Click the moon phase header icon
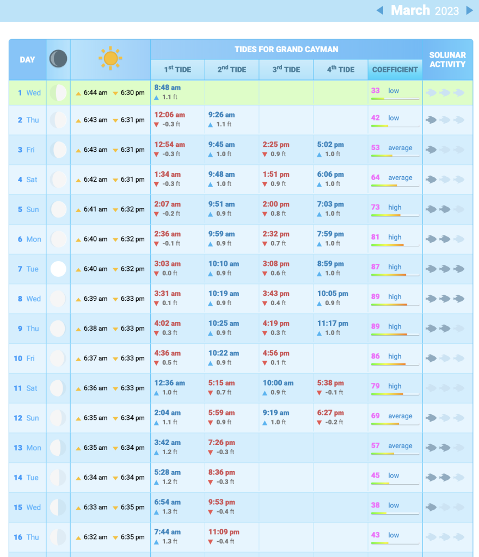This screenshot has height=557, width=479. [58, 59]
